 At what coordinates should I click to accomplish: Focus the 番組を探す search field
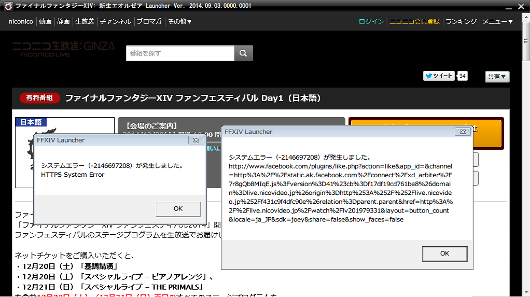pyautogui.click(x=180, y=53)
